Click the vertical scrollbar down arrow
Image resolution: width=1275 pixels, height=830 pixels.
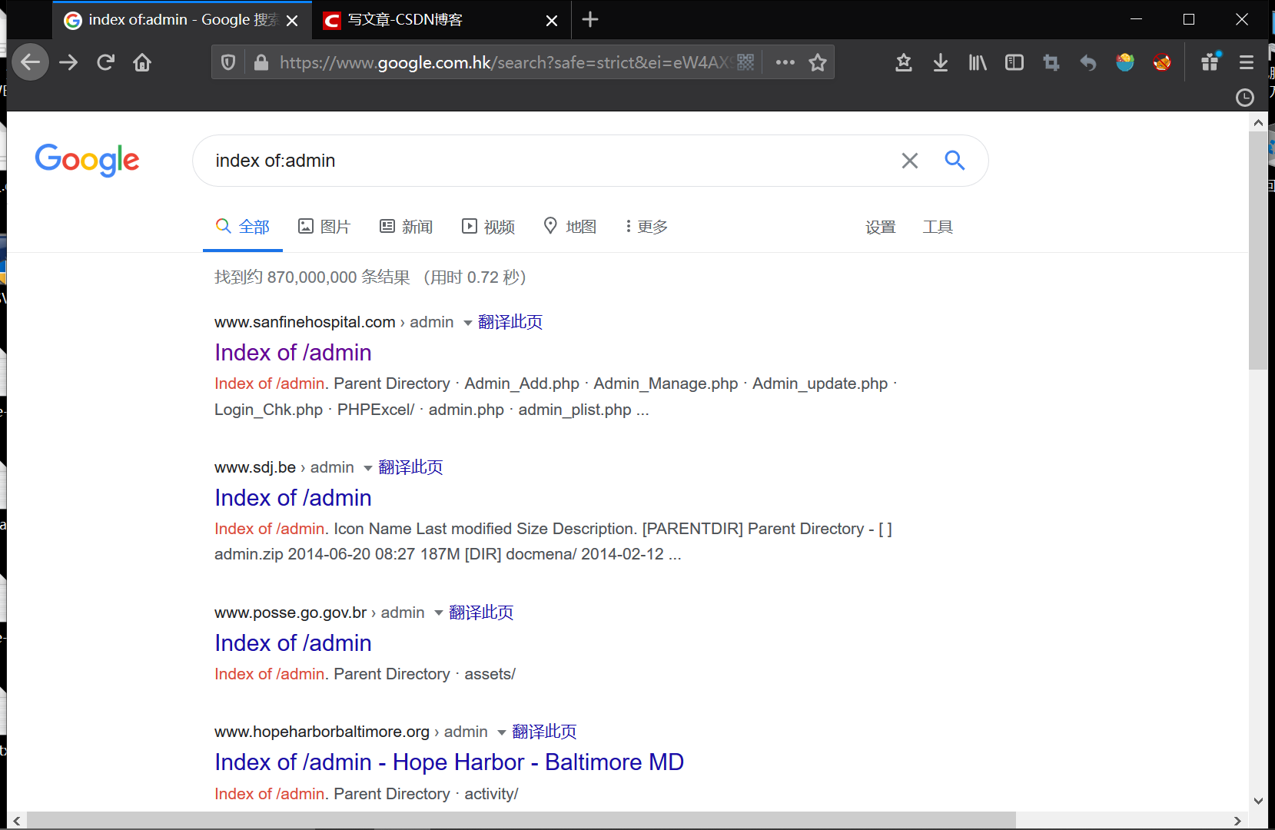tap(1258, 801)
